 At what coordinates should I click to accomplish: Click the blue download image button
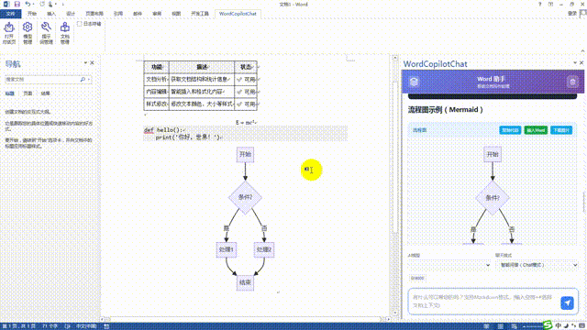pos(561,130)
